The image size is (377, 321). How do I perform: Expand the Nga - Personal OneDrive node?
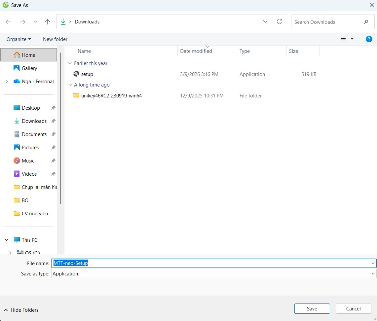tap(7, 82)
